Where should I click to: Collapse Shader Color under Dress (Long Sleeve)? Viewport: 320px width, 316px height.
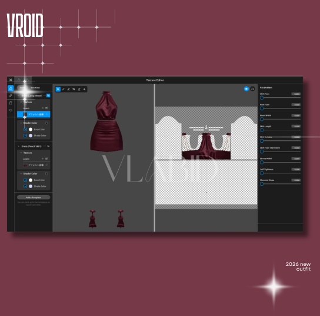(x=21, y=123)
